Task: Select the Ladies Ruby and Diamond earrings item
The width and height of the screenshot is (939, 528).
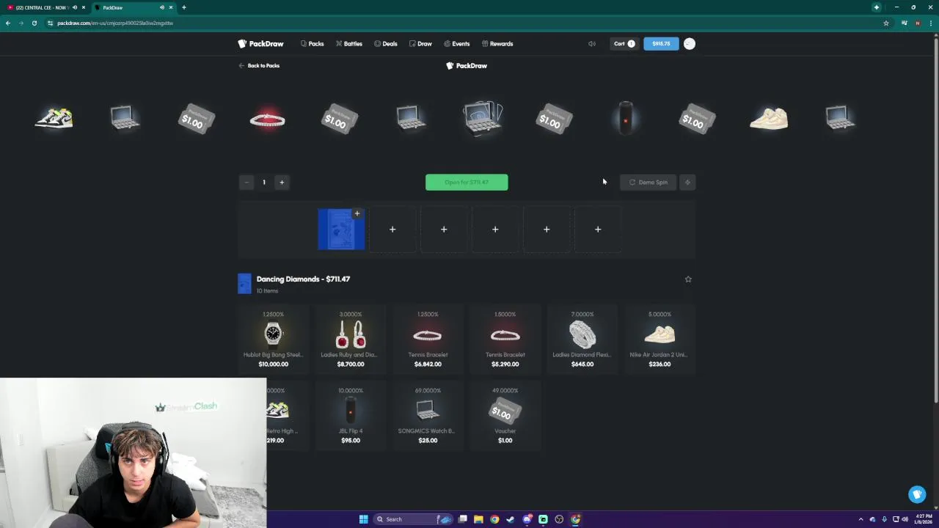Action: point(350,340)
